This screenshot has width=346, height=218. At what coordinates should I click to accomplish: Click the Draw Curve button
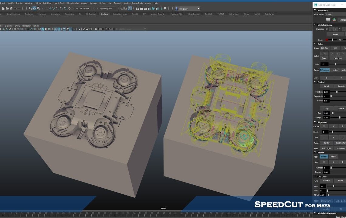pos(326,201)
